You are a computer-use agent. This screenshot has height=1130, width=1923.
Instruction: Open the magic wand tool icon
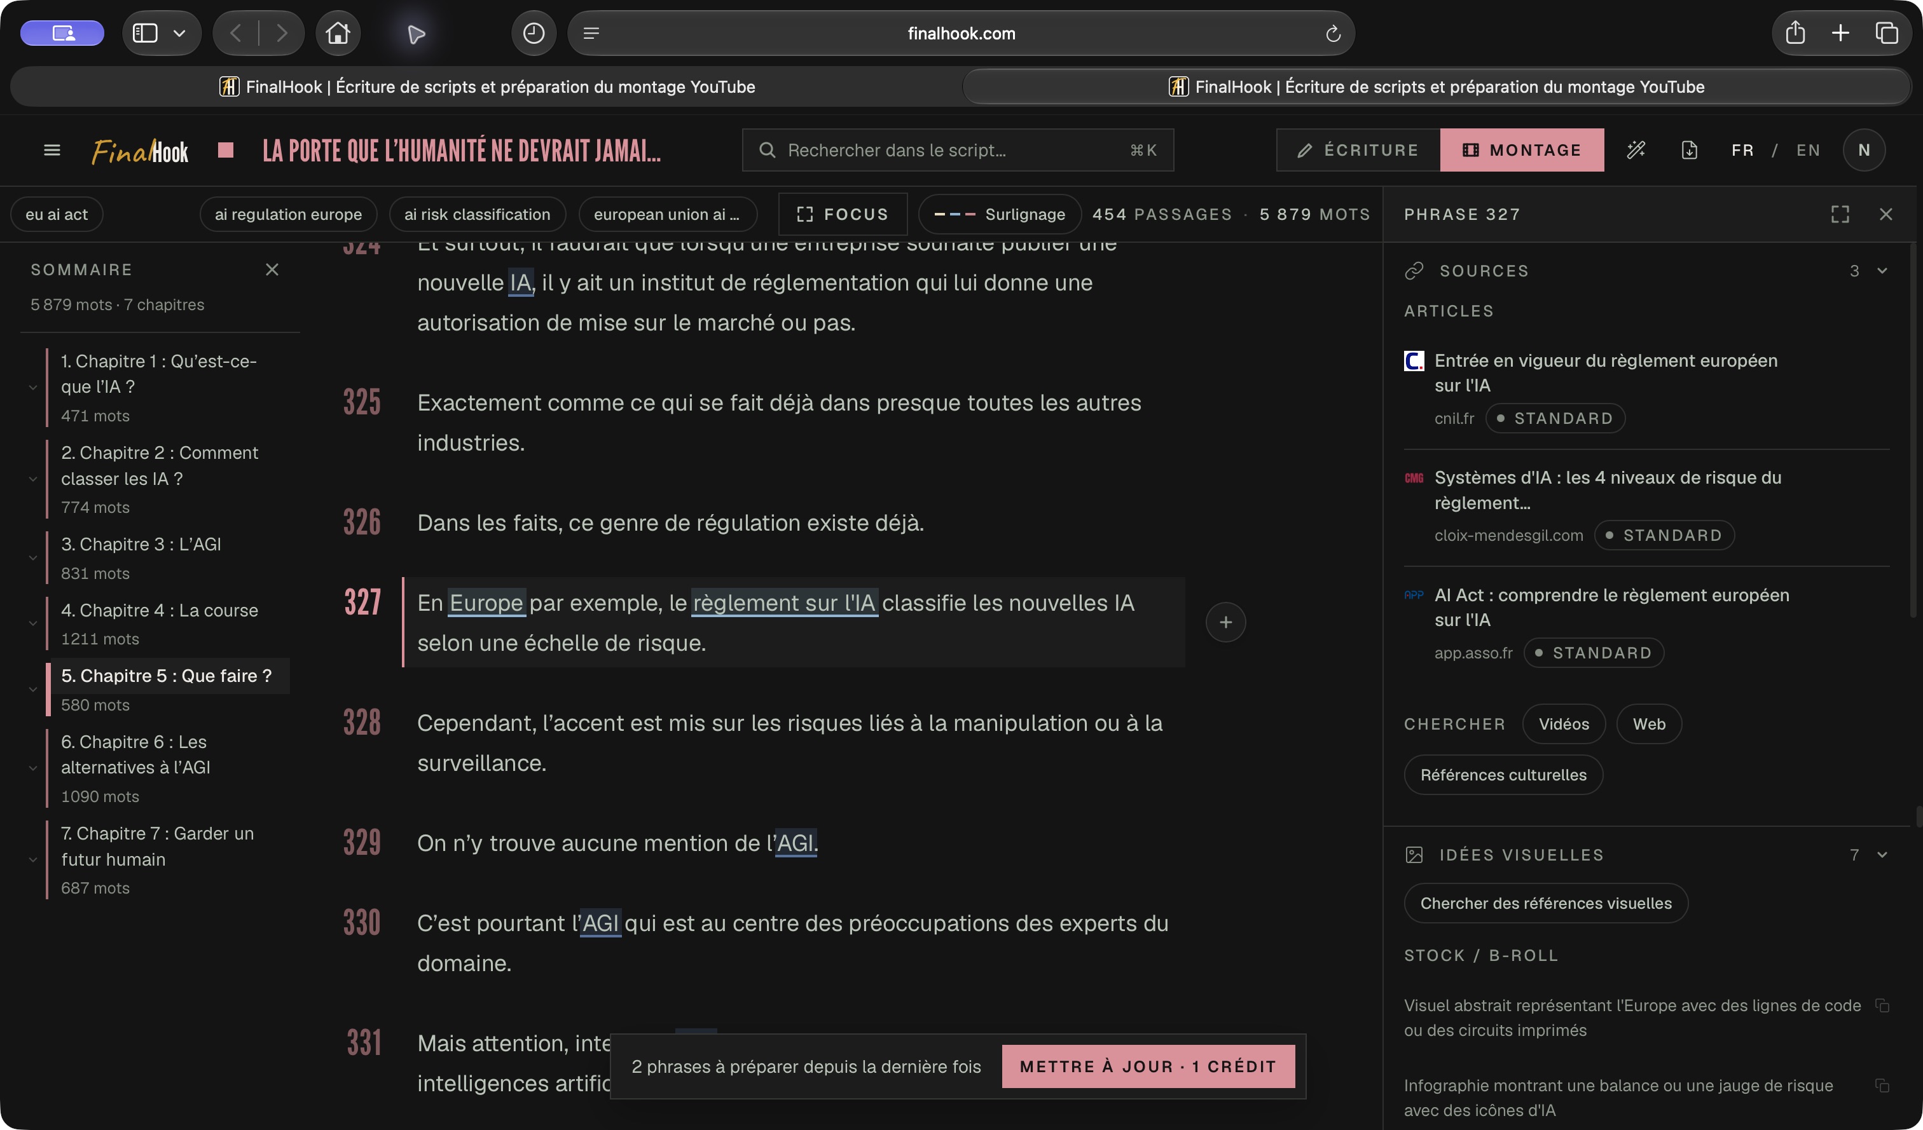pos(1636,150)
